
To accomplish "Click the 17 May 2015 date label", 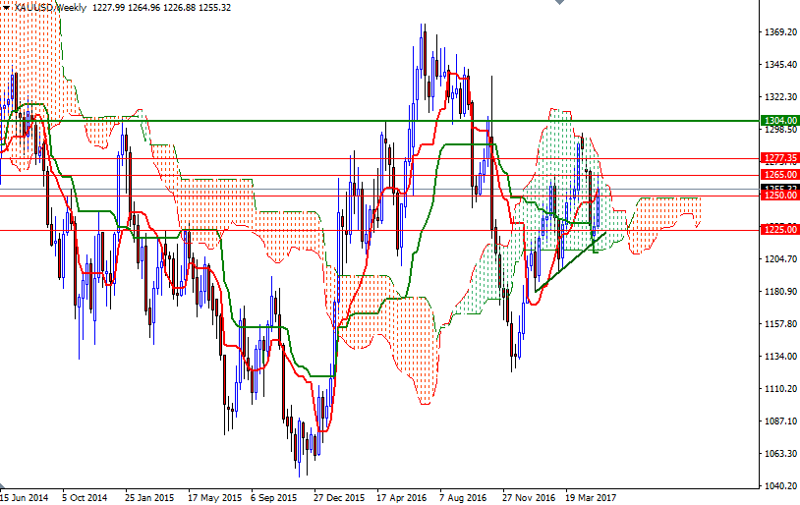I will (x=214, y=497).
